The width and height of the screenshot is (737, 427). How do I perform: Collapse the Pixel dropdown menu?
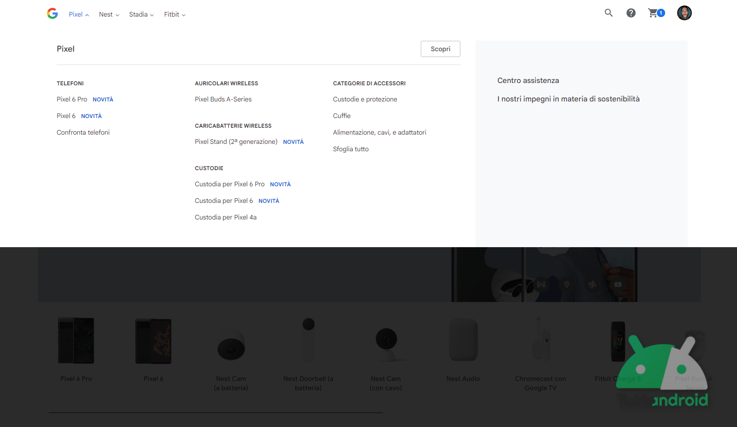coord(79,14)
